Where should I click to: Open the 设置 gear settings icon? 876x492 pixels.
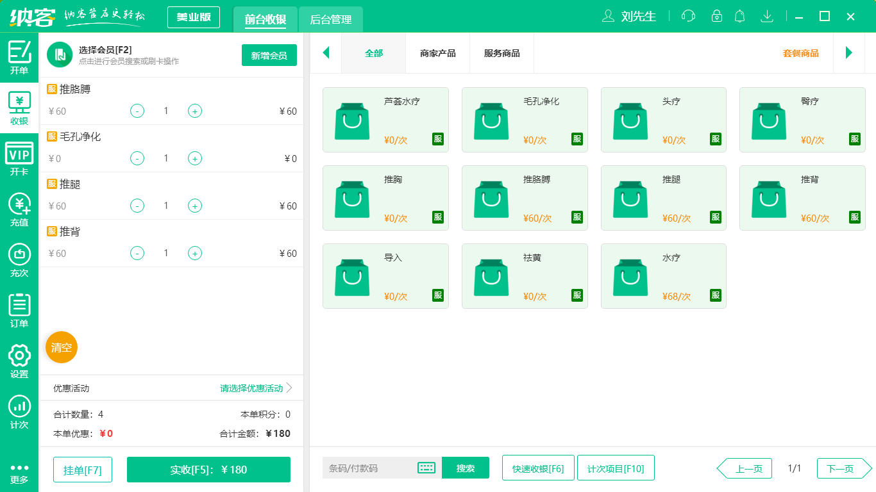19,361
